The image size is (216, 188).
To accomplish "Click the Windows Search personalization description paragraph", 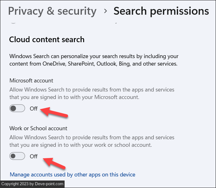I will (x=94, y=60).
